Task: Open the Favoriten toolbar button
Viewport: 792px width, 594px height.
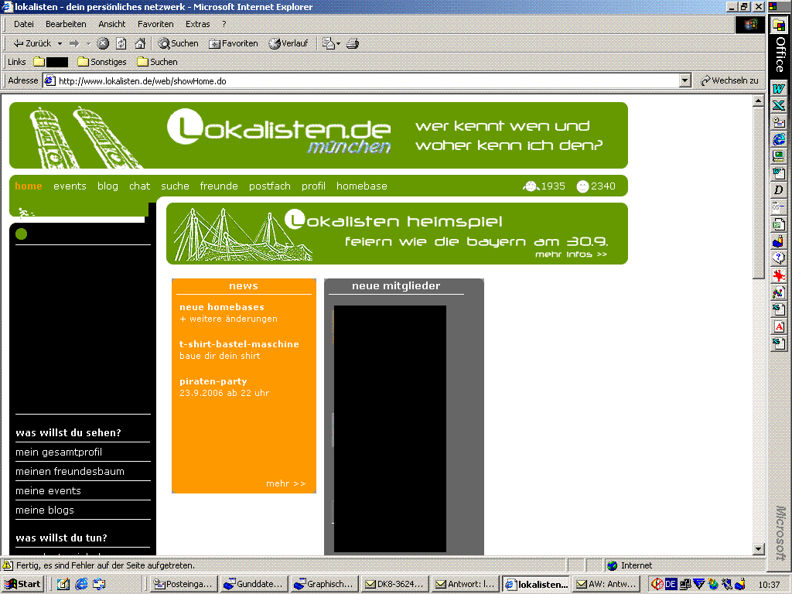Action: [234, 43]
